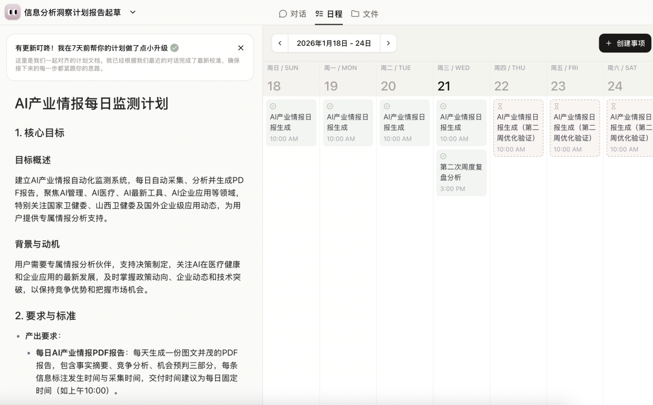Open the 第二次周度复盘分析 event
Screen dimensions: 653x405
[461, 173]
